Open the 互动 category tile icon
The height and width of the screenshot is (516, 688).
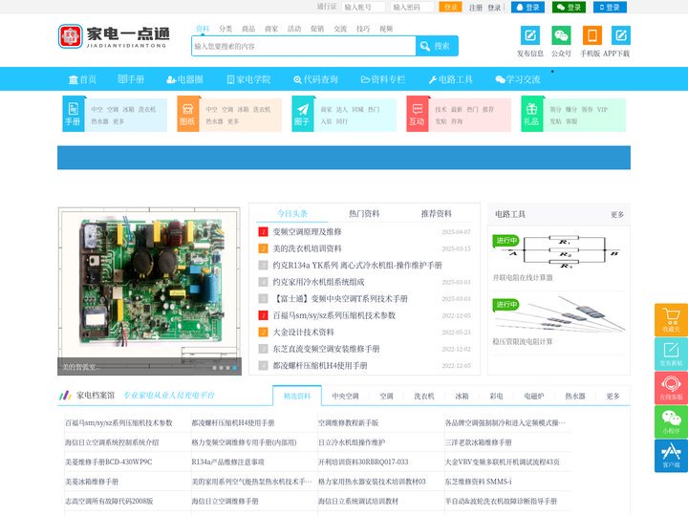tap(418, 114)
